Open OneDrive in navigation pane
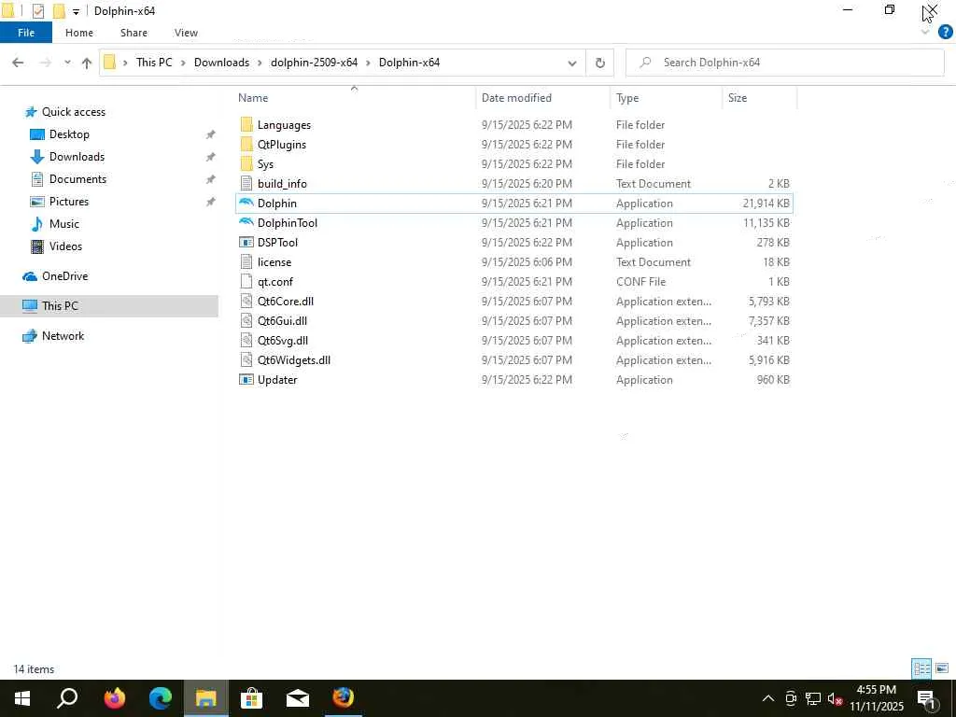Screen dimensions: 956x717 coord(64,276)
